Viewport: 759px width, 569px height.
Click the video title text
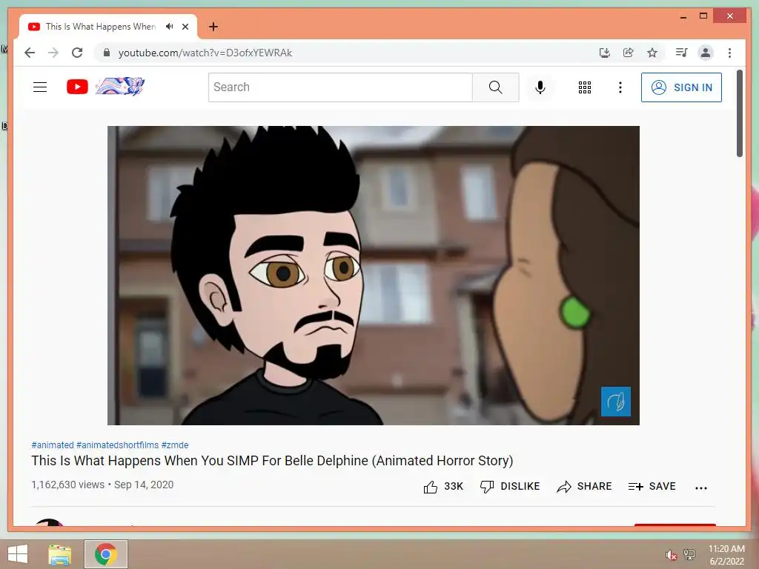click(x=272, y=461)
